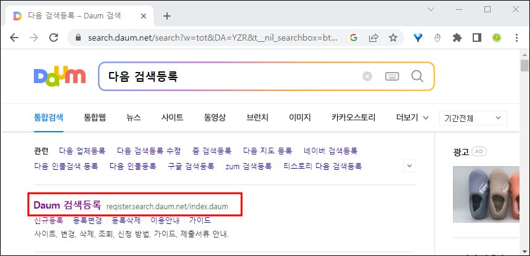The image size is (530, 256).
Task: Click the tab search chevron in title bar
Action: point(431,9)
